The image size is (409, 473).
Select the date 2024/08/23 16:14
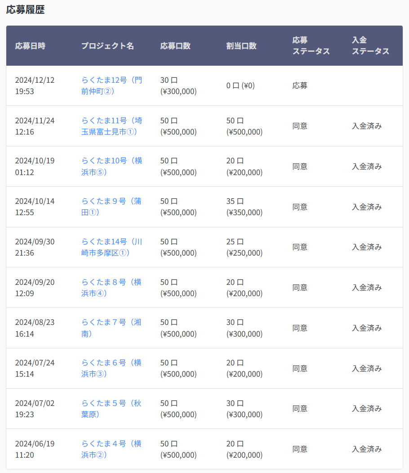pos(35,328)
